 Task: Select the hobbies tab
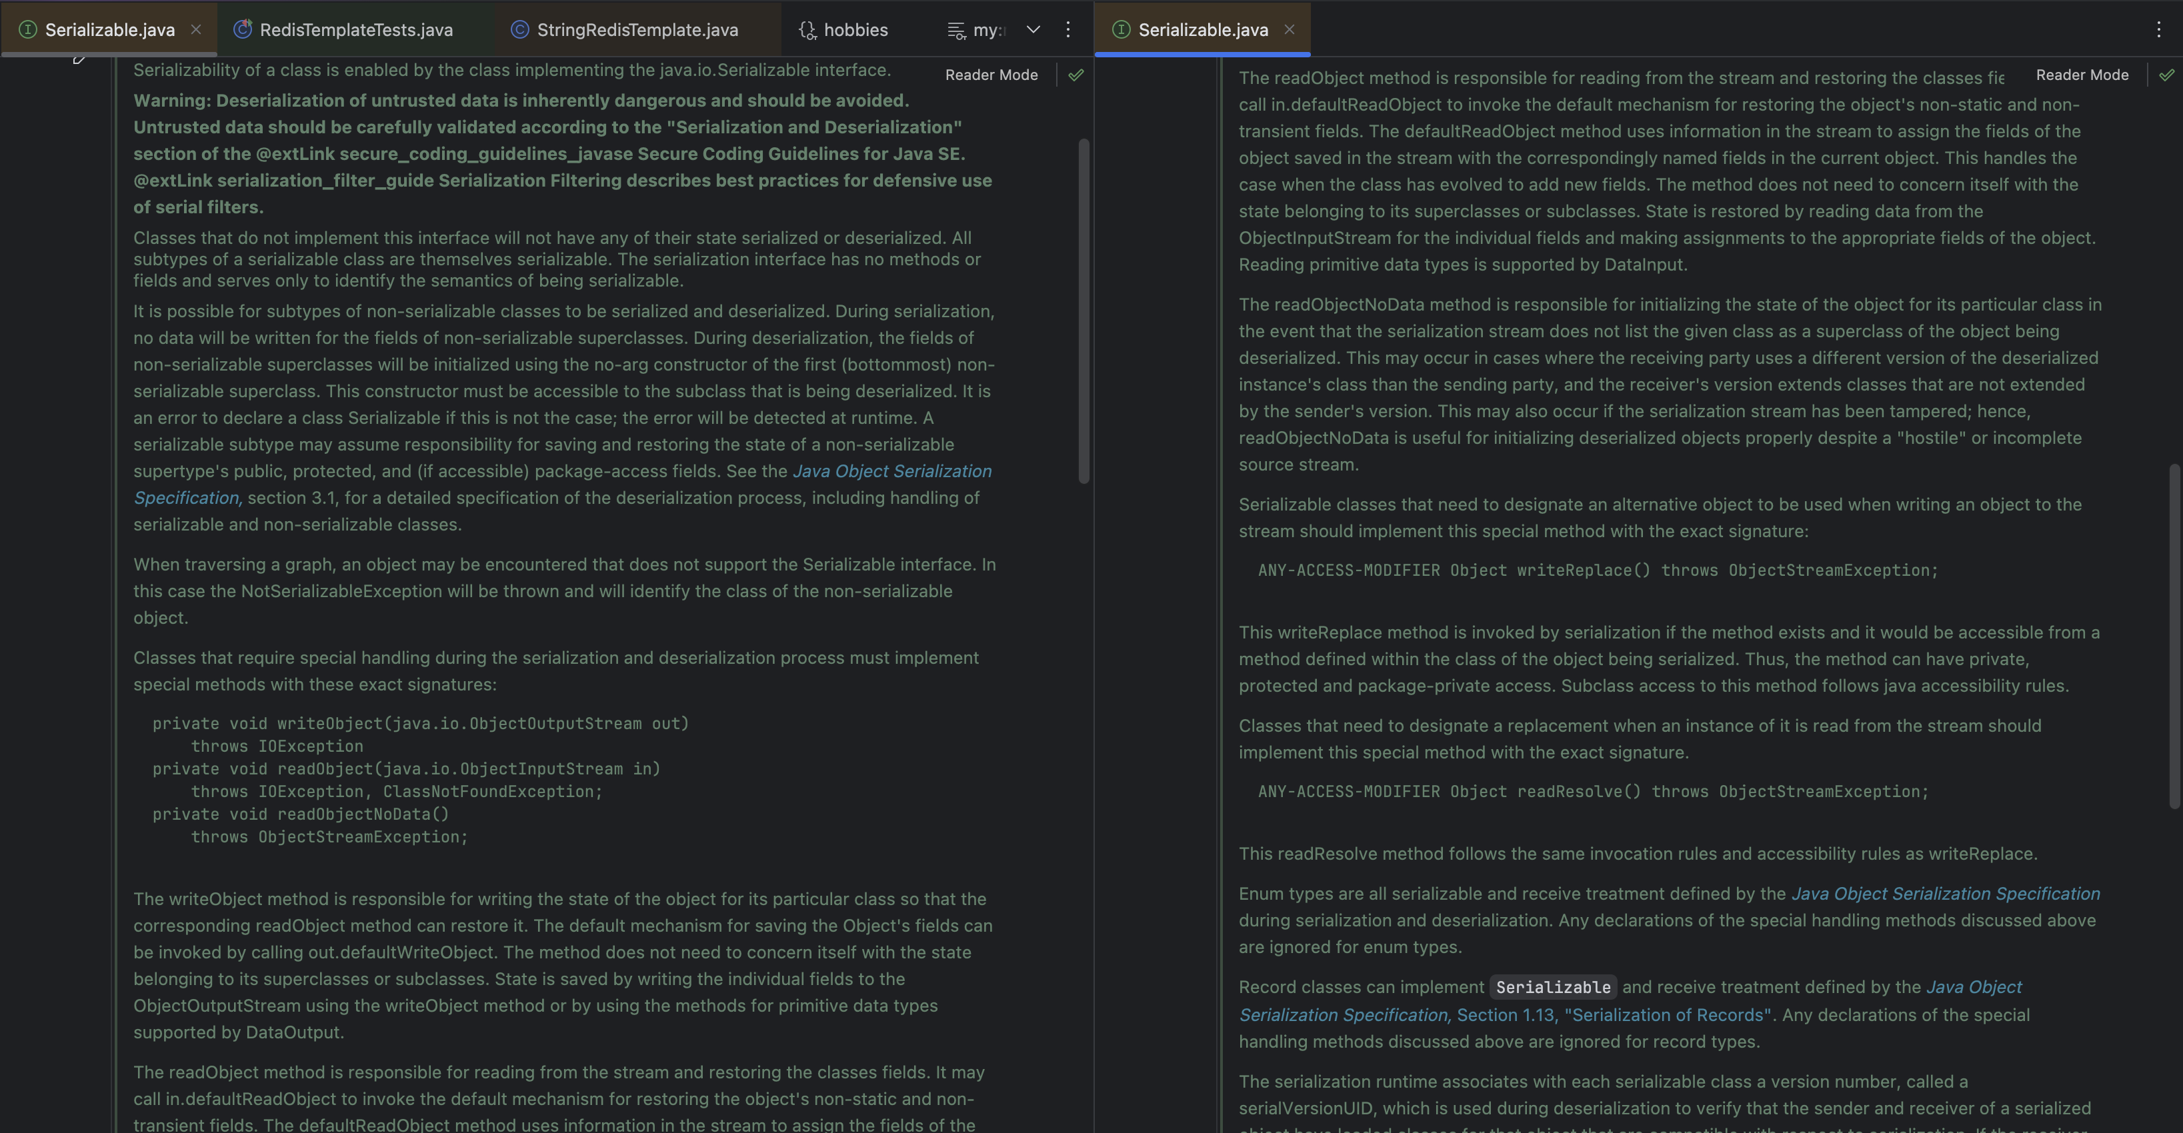click(855, 29)
